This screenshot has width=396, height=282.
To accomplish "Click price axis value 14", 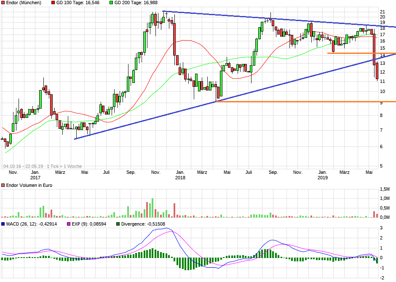I will click(383, 55).
